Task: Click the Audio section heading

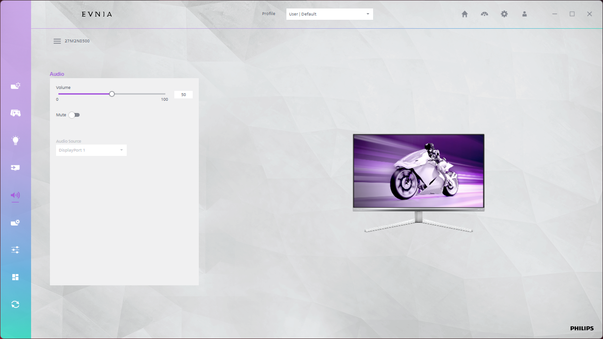Action: (57, 74)
